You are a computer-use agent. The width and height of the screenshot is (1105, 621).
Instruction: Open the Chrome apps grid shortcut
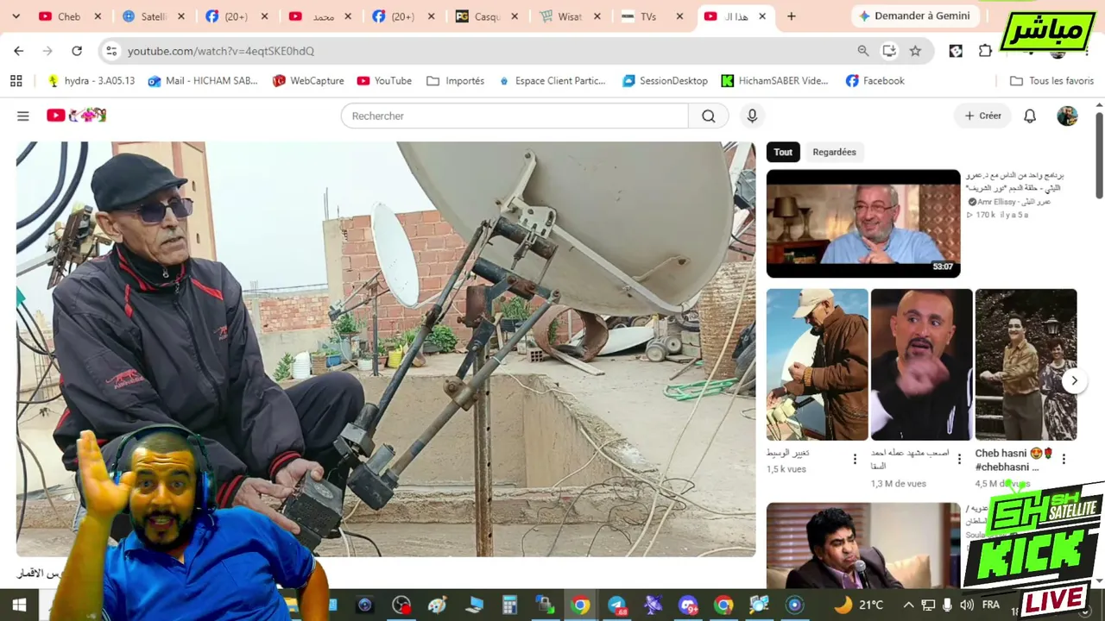16,81
